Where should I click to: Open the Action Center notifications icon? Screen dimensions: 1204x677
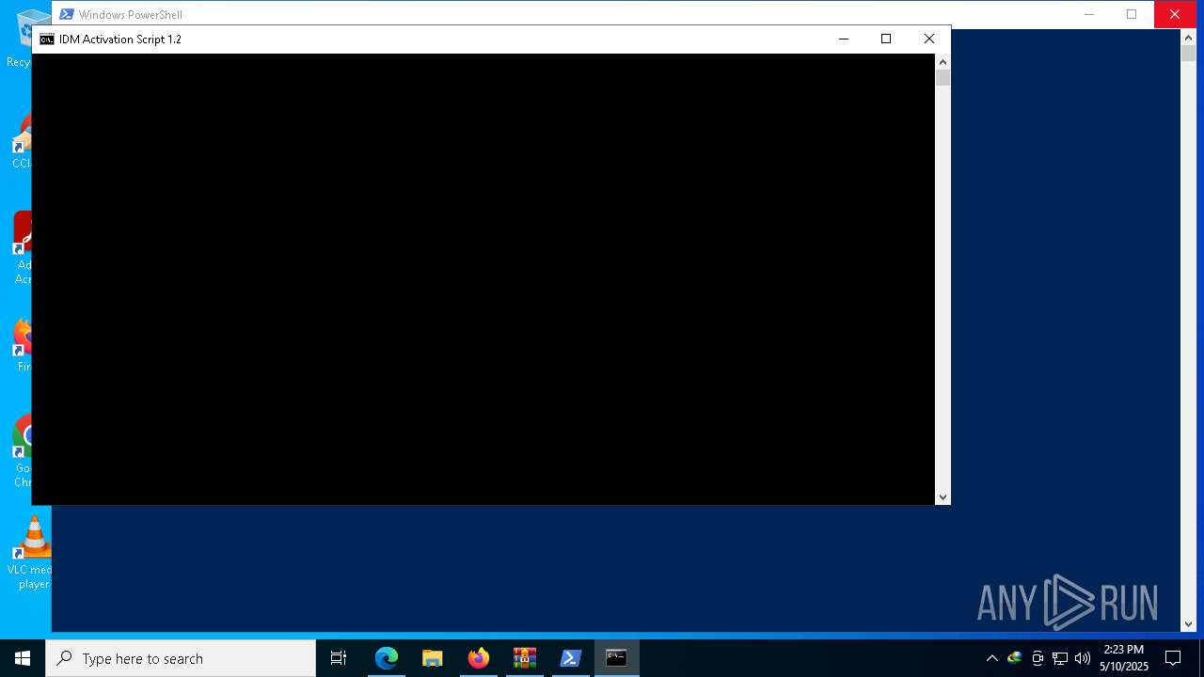pyautogui.click(x=1173, y=658)
